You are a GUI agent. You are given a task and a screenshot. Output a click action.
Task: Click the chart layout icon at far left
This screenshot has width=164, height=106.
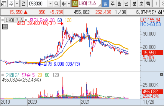click(x=4, y=4)
